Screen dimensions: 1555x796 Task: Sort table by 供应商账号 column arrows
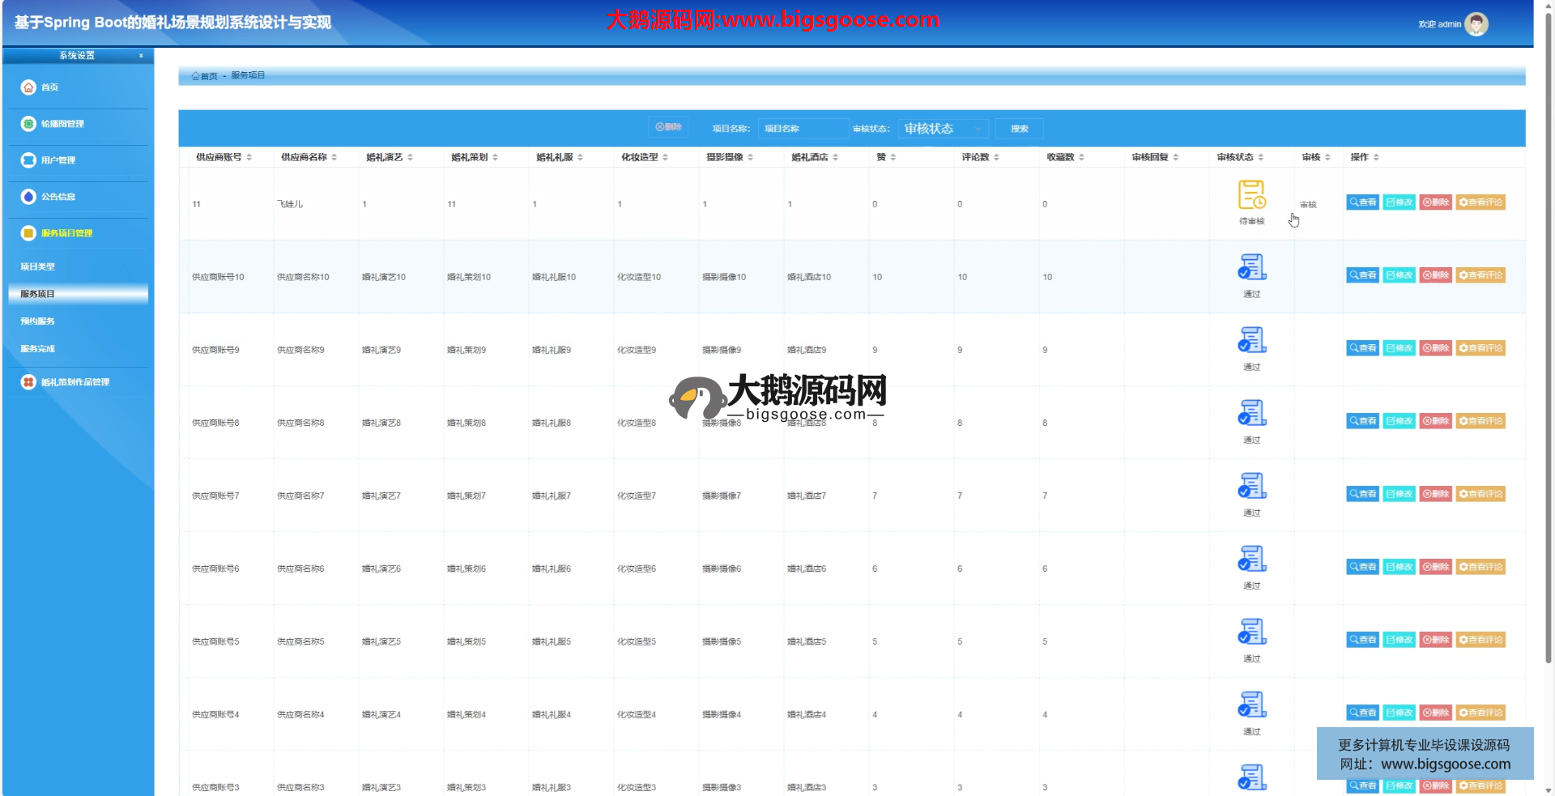tap(249, 157)
